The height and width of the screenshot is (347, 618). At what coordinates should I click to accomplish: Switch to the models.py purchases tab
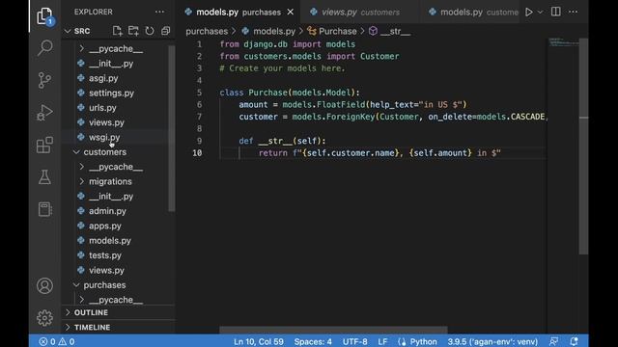click(239, 13)
